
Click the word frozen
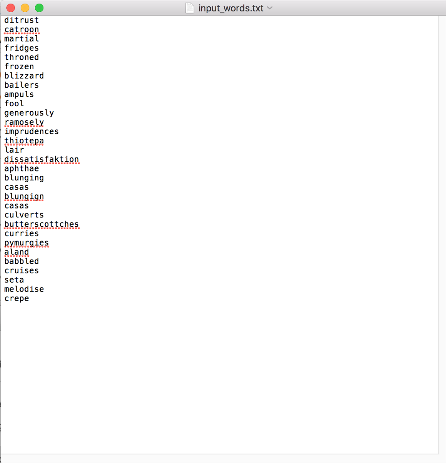point(19,66)
